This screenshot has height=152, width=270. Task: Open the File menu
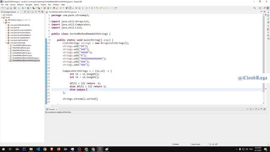pos(2,5)
